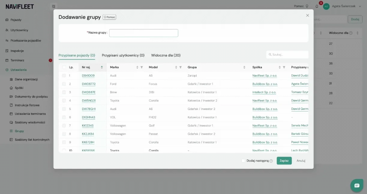Switch to Widoczna dla (20) tab
The width and height of the screenshot is (367, 194).
coord(166,55)
